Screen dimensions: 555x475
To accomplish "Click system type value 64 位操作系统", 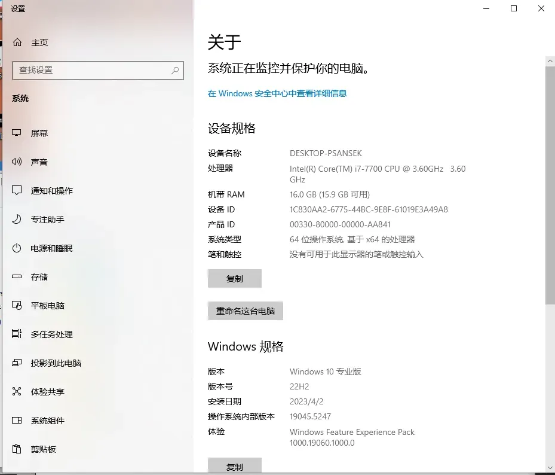I will click(x=352, y=239).
